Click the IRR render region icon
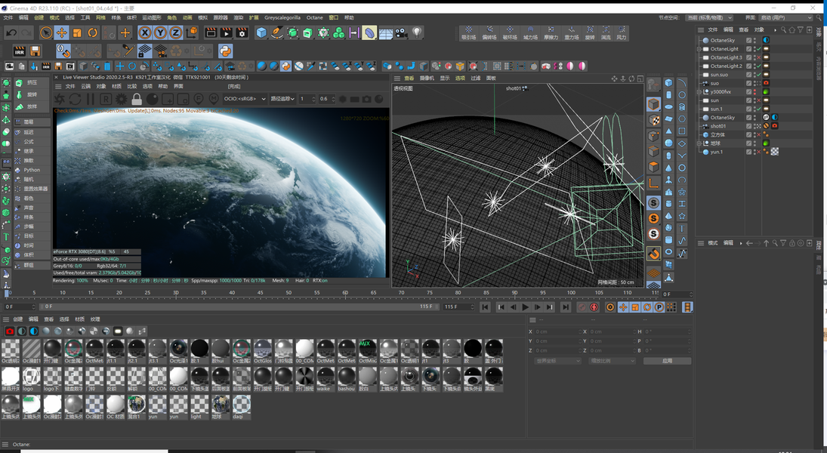 coord(19,51)
